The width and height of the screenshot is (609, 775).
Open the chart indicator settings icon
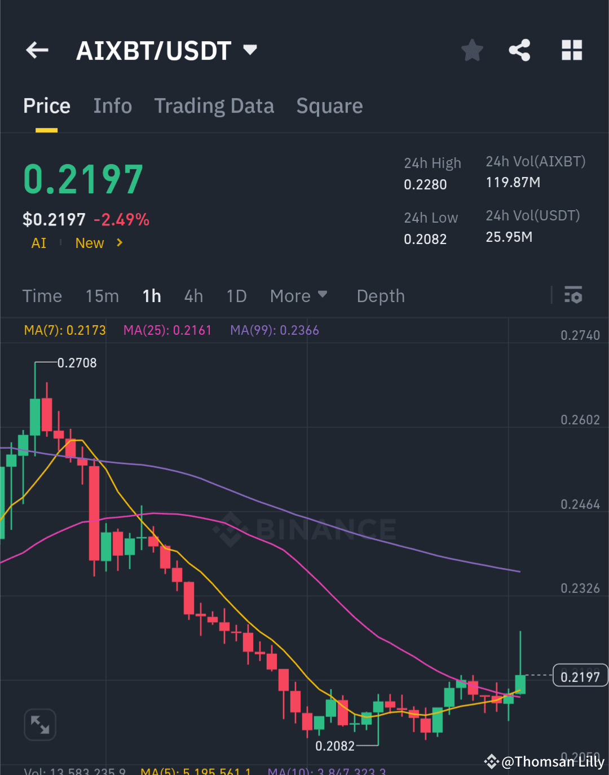573,295
